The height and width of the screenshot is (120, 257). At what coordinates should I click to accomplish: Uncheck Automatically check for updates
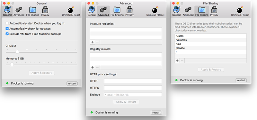[x=7, y=29]
